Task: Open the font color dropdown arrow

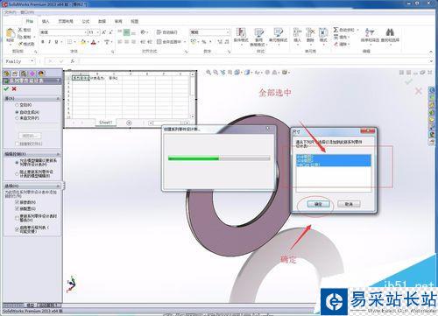Action: click(x=98, y=42)
